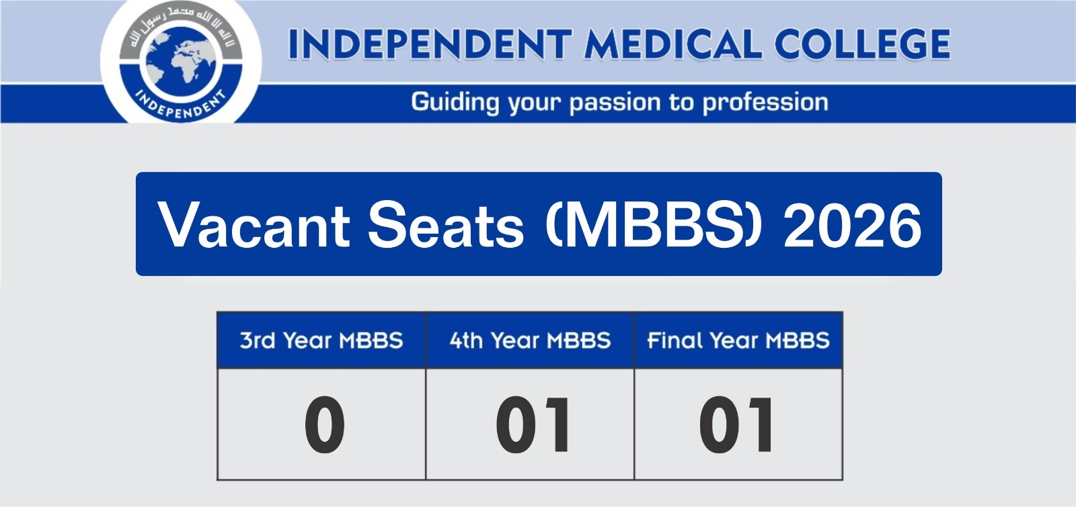Image resolution: width=1076 pixels, height=507 pixels.
Task: Click the word 'Seats' in the banner
Action: (446, 225)
